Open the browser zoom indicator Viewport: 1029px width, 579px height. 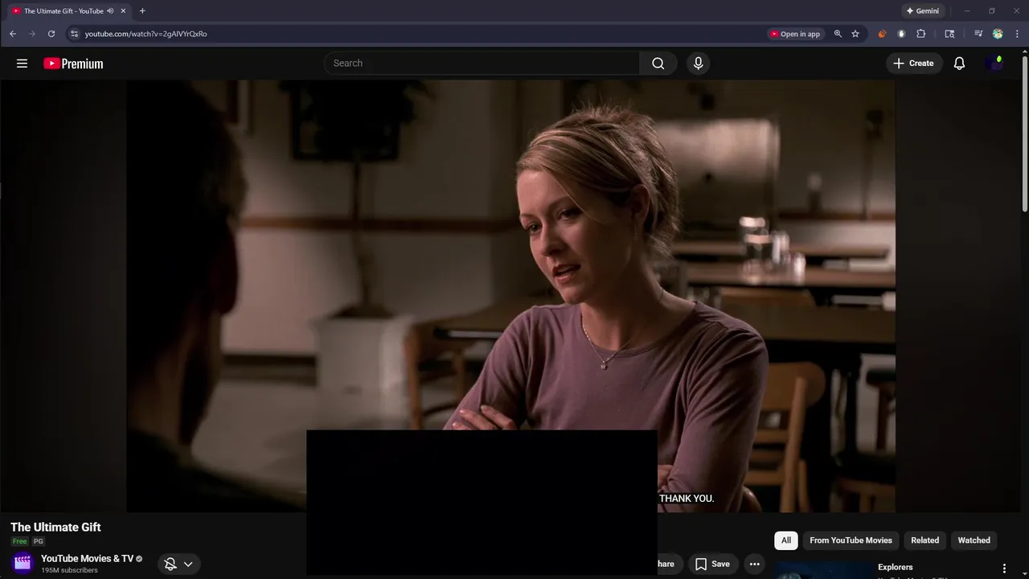point(838,34)
